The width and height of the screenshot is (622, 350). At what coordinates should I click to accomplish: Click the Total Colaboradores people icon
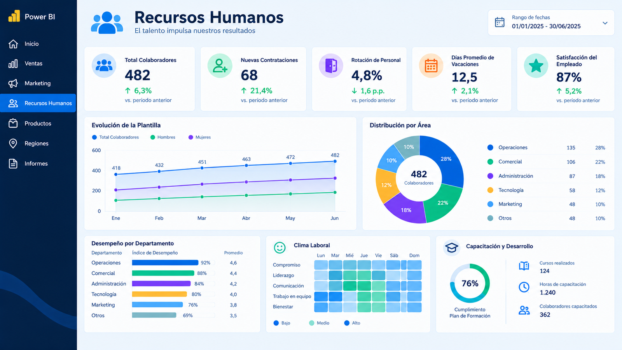tap(104, 66)
